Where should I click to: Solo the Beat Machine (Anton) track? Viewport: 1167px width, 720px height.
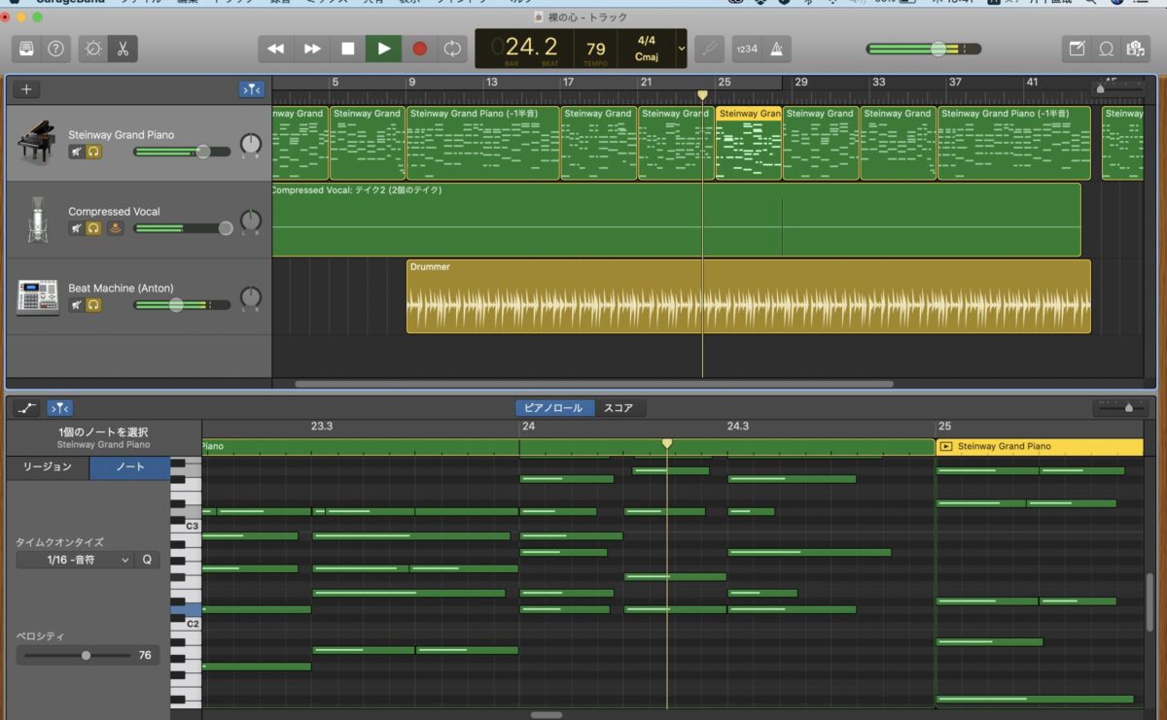(x=93, y=305)
